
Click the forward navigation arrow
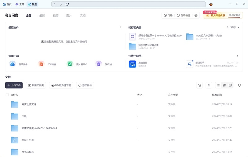coord(61,4)
